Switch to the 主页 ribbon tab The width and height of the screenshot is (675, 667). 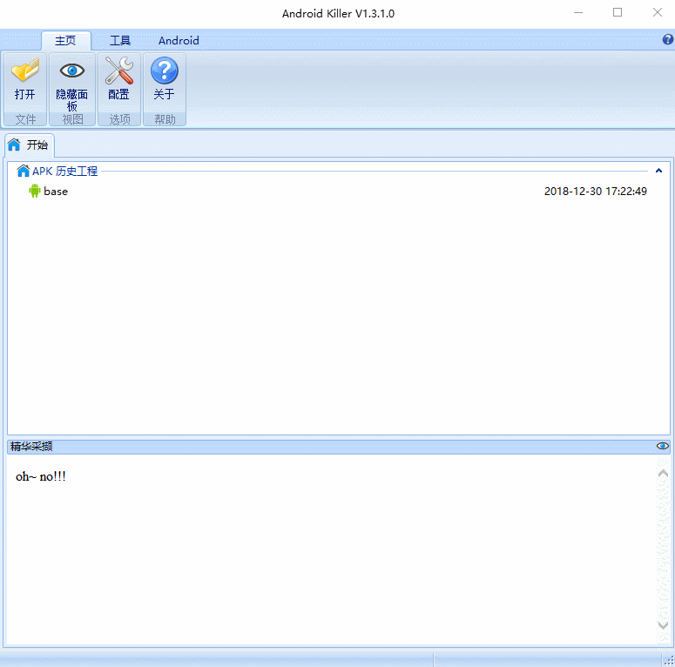click(x=65, y=41)
